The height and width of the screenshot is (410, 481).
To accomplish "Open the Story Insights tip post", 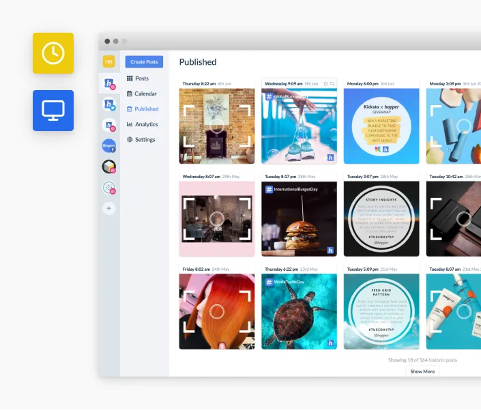I will (x=381, y=219).
